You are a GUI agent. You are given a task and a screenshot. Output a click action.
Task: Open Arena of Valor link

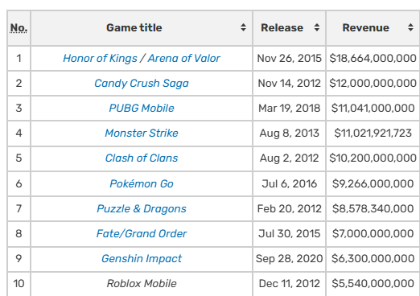coord(184,58)
